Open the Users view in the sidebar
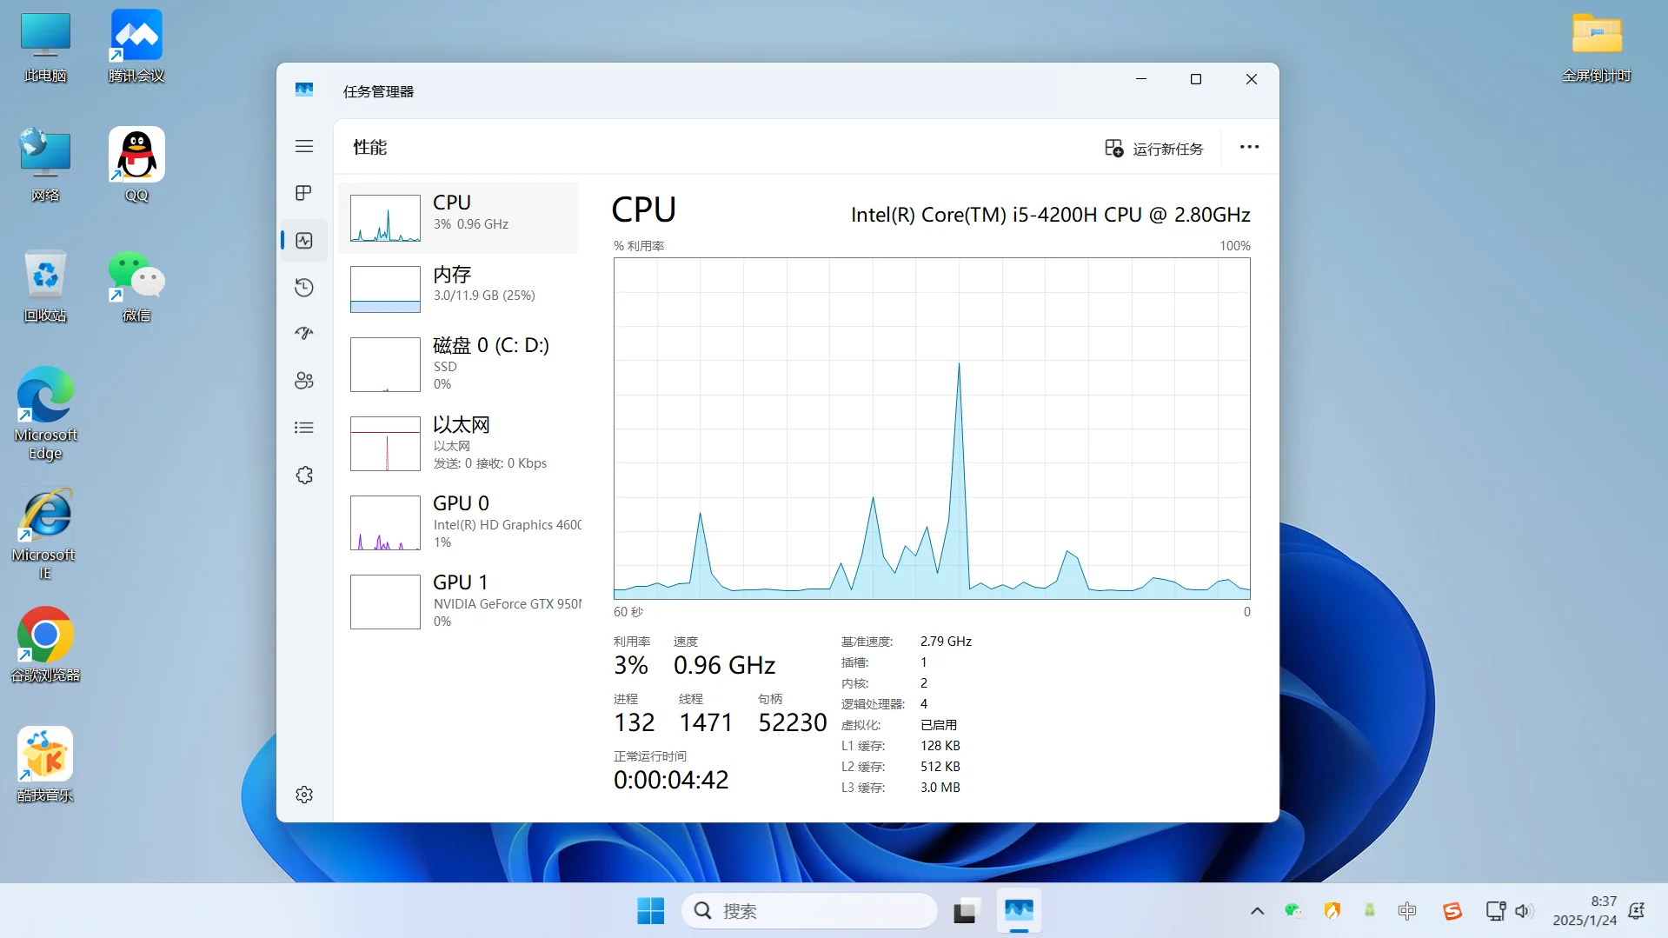 [x=303, y=380]
